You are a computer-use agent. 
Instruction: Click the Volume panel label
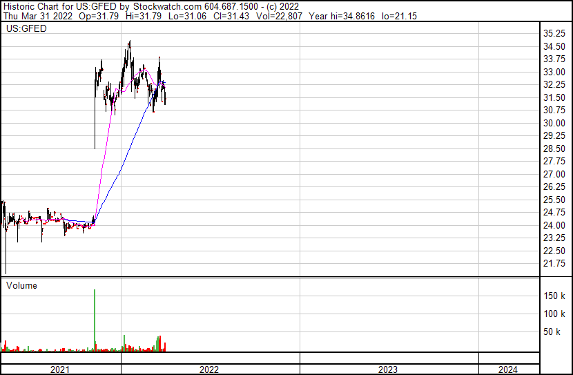[21, 285]
